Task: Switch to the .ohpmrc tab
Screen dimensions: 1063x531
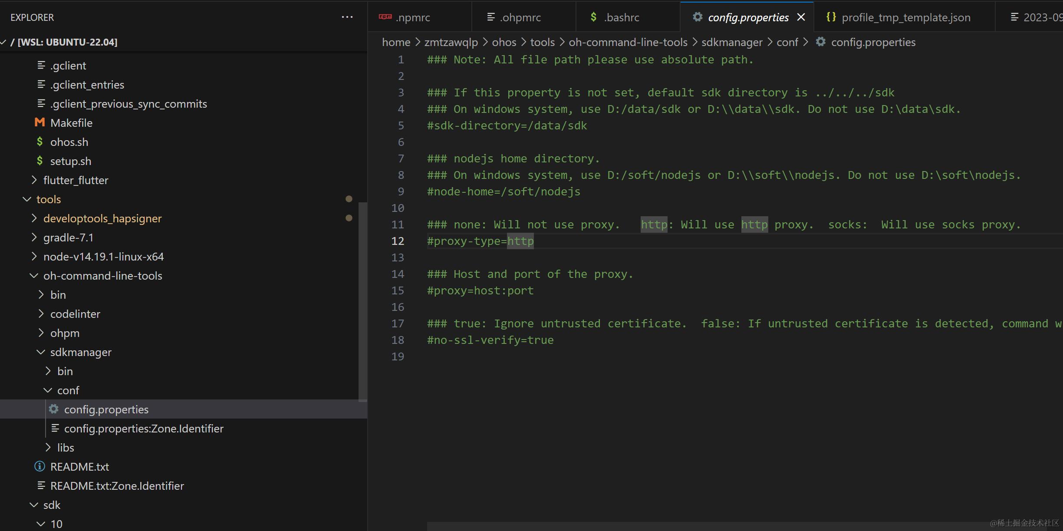Action: (x=520, y=17)
